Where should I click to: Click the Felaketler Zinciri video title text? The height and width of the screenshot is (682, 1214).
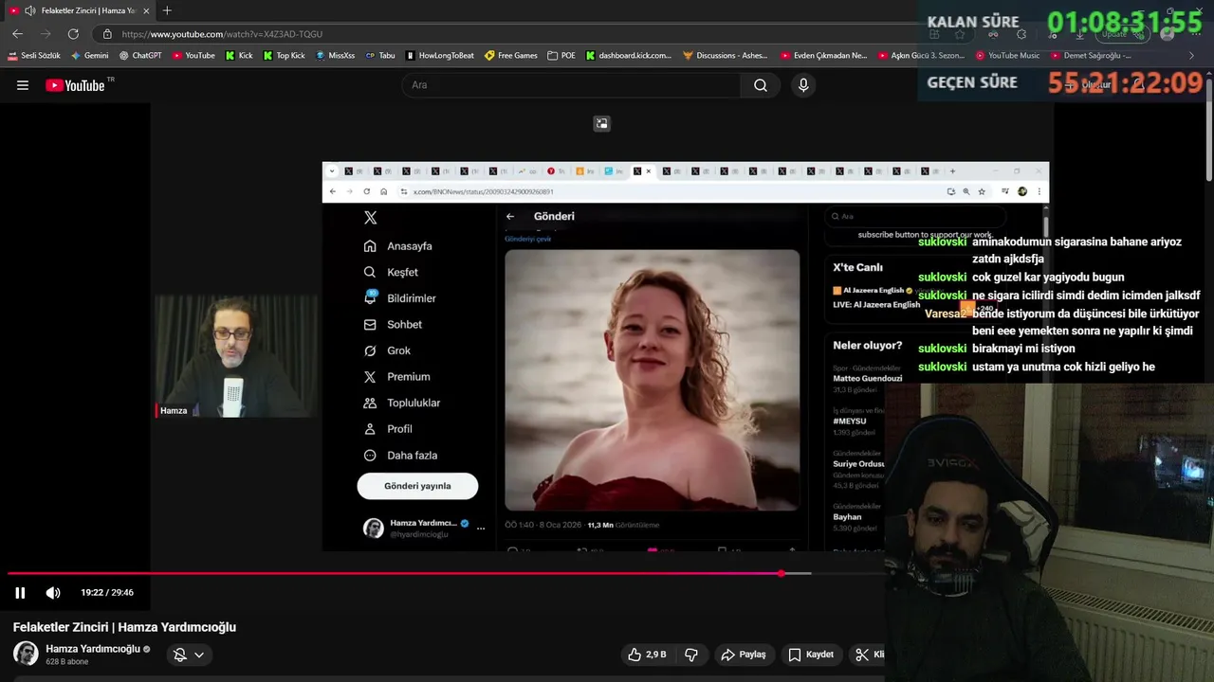click(x=124, y=627)
